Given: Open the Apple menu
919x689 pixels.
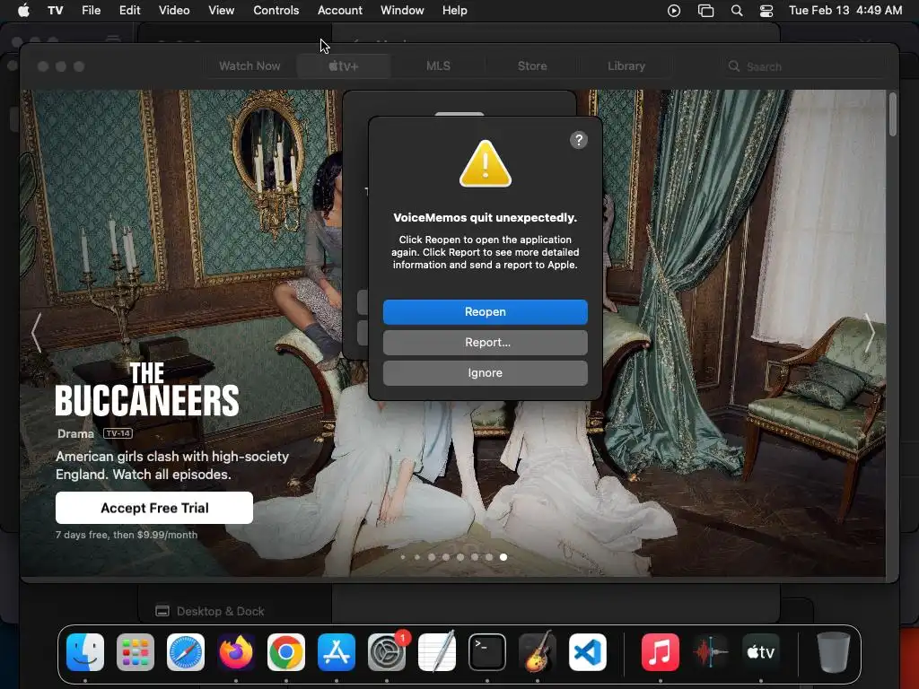Looking at the screenshot, I should point(23,10).
